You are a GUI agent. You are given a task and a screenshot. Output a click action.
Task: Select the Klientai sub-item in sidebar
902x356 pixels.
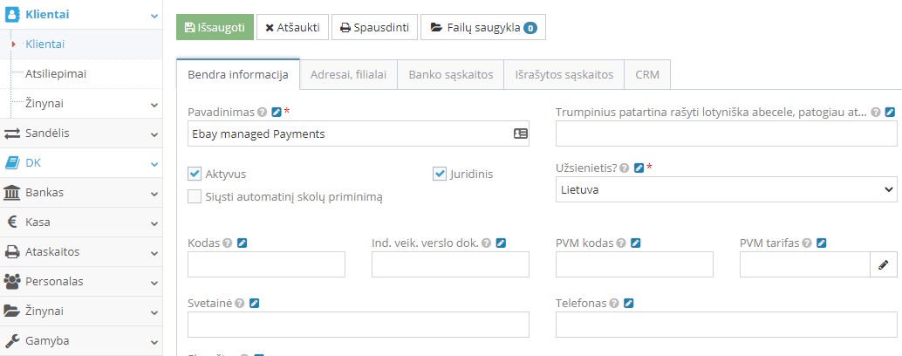[x=44, y=44]
